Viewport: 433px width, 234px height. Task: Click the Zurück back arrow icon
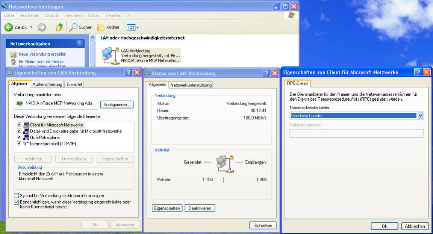tap(9, 27)
